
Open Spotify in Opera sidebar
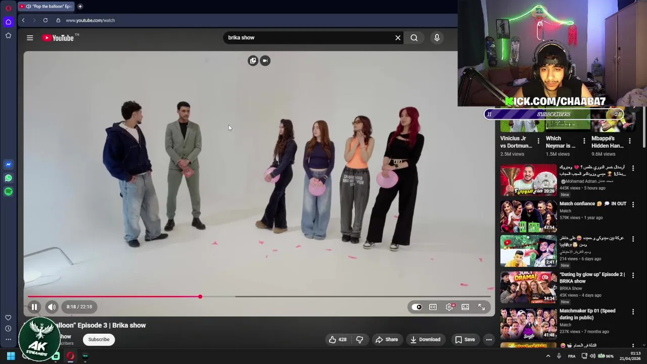point(8,192)
